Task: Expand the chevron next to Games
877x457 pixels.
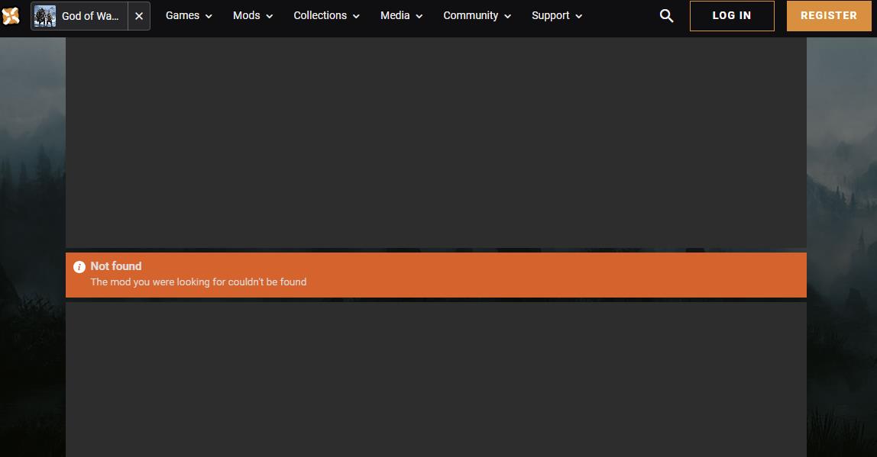Action: click(209, 17)
